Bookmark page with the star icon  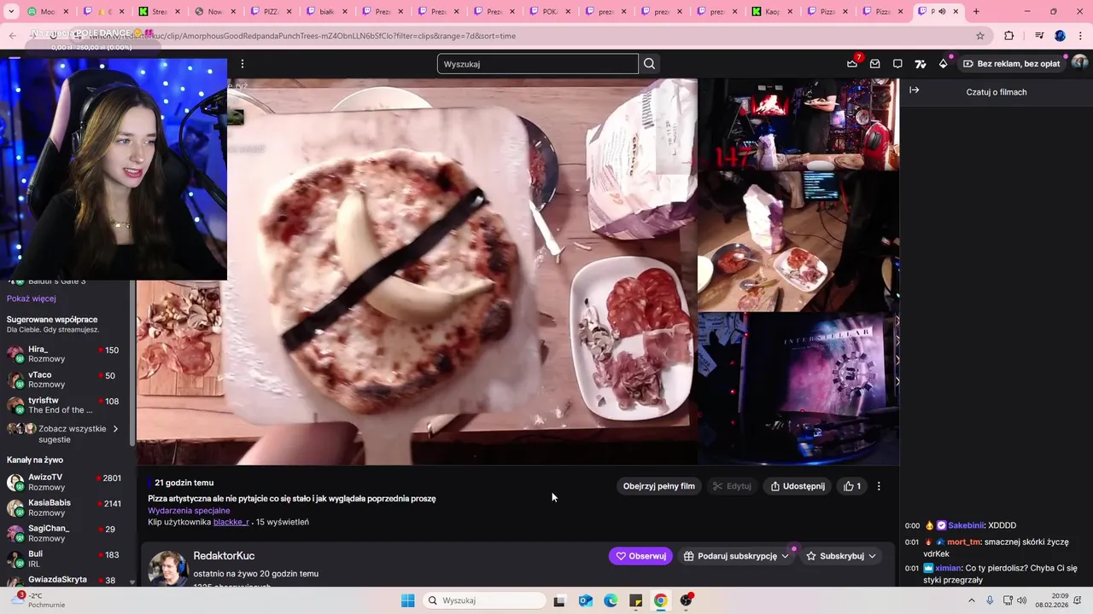pyautogui.click(x=980, y=36)
